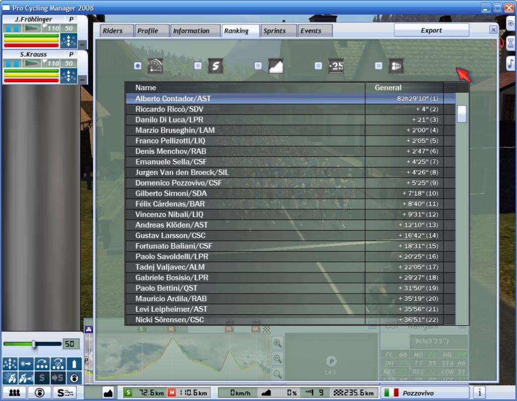The height and width of the screenshot is (401, 517).
Task: Open the Pozzovivo rider selector
Action: pyautogui.click(x=425, y=392)
